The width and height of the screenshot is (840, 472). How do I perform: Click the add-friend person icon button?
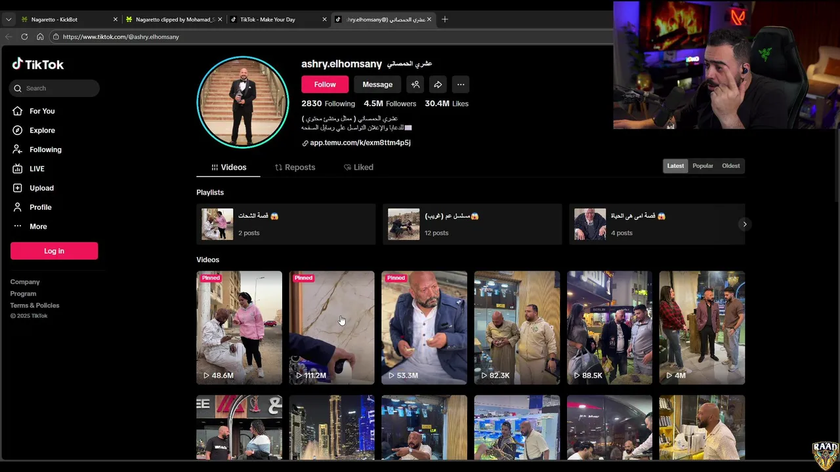tap(415, 85)
